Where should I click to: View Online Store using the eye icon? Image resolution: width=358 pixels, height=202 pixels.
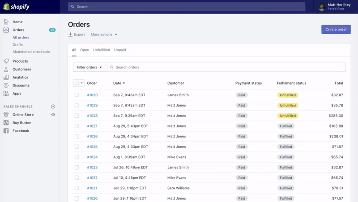(53, 115)
